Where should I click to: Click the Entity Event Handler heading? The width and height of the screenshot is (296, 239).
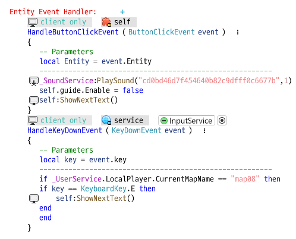(53, 12)
